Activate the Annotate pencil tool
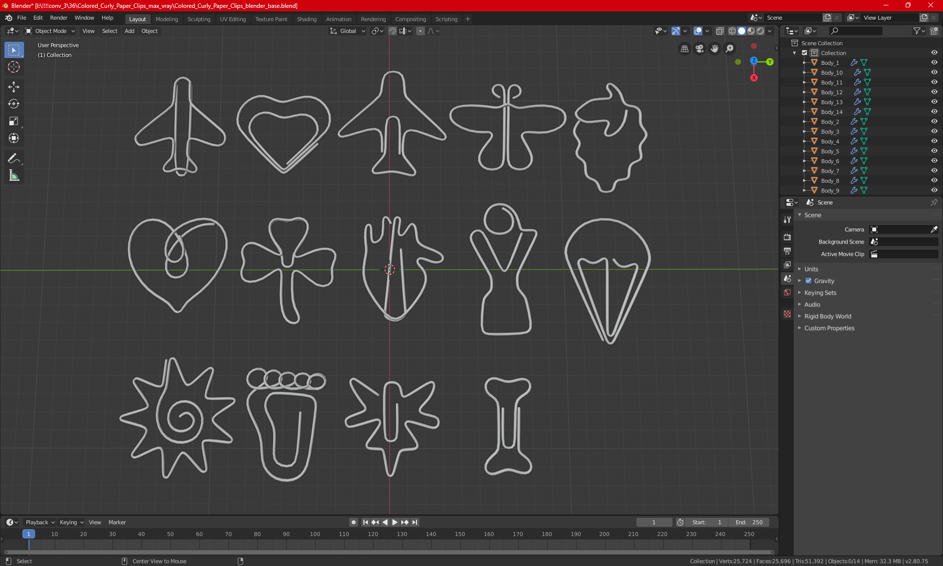Viewport: 943px width, 566px height. [14, 159]
